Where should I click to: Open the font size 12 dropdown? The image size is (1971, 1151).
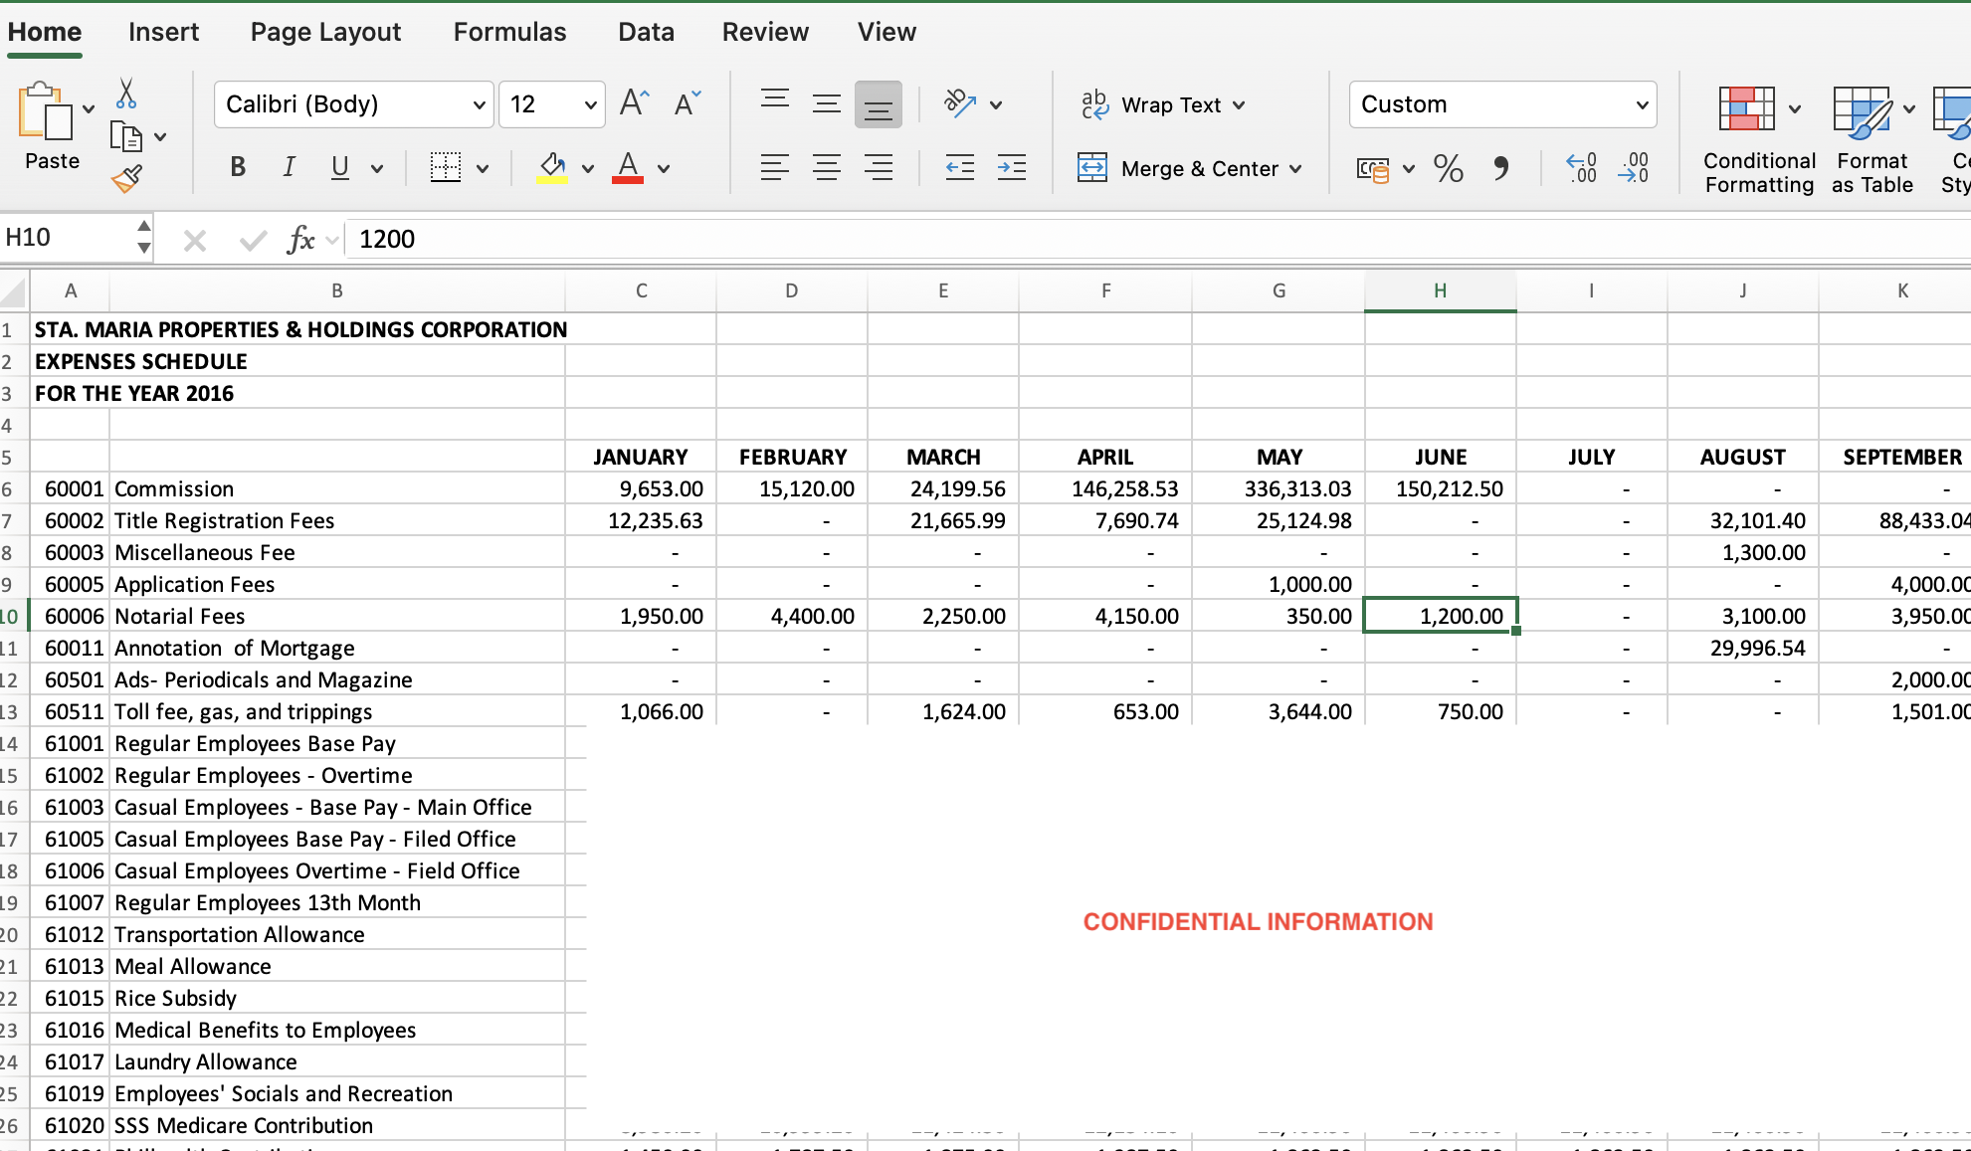pos(590,104)
